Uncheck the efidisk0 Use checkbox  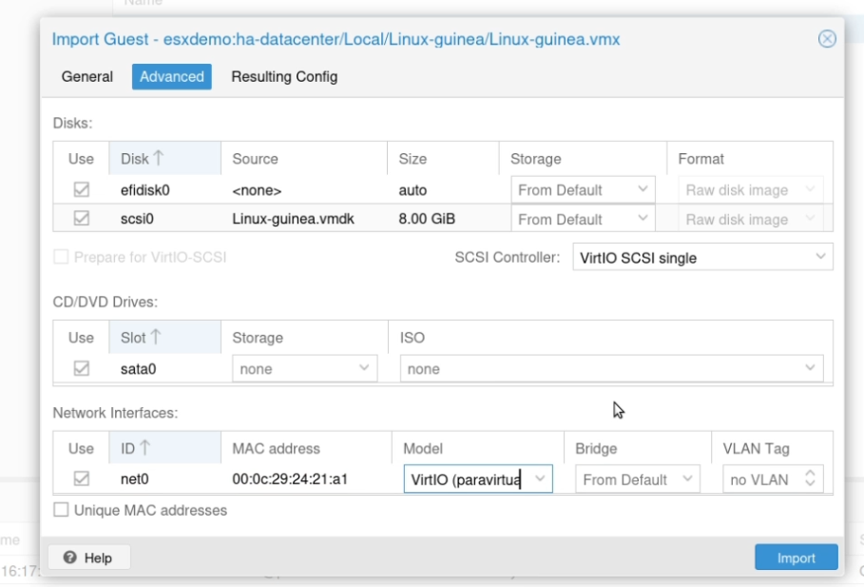[x=82, y=189]
